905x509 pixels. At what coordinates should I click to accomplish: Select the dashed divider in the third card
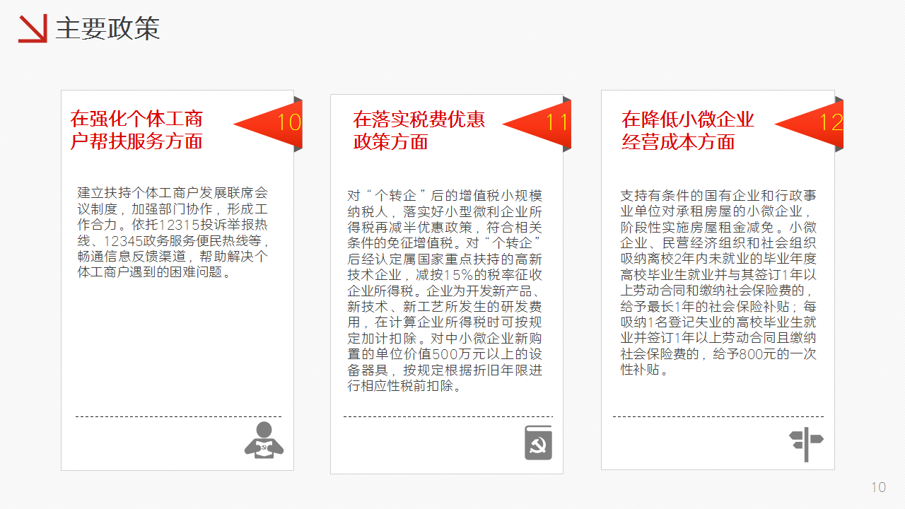pyautogui.click(x=718, y=416)
